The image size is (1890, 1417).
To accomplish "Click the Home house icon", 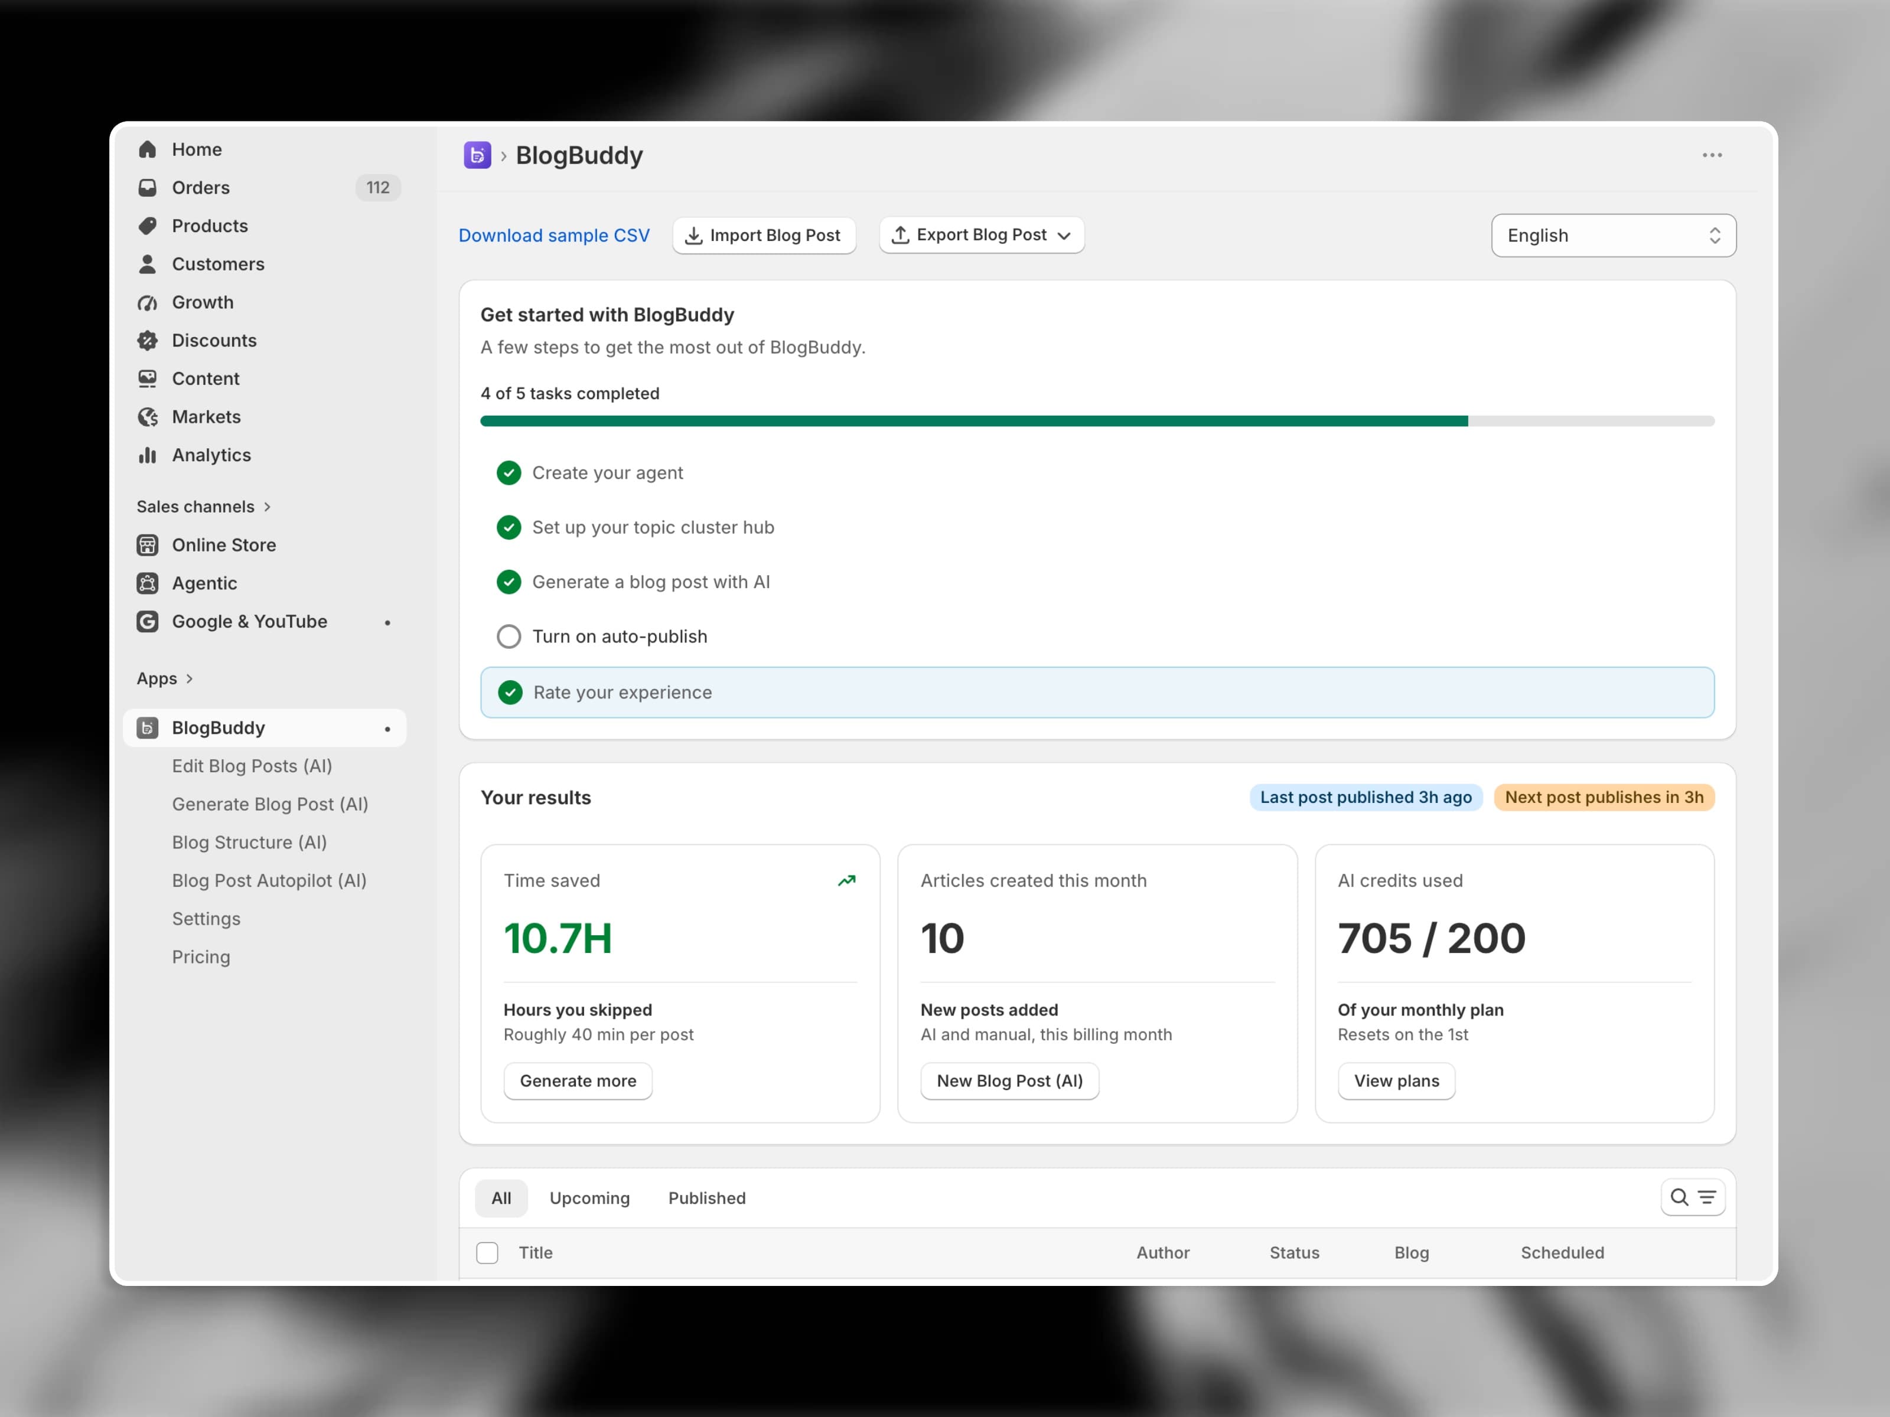I will tap(147, 149).
